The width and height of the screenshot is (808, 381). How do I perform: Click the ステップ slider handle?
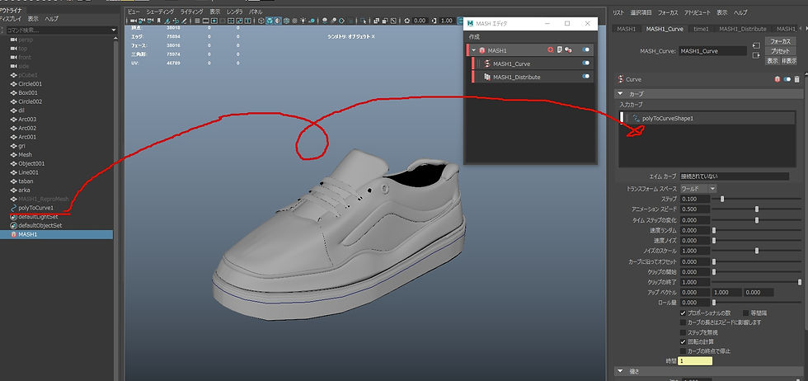(x=722, y=199)
